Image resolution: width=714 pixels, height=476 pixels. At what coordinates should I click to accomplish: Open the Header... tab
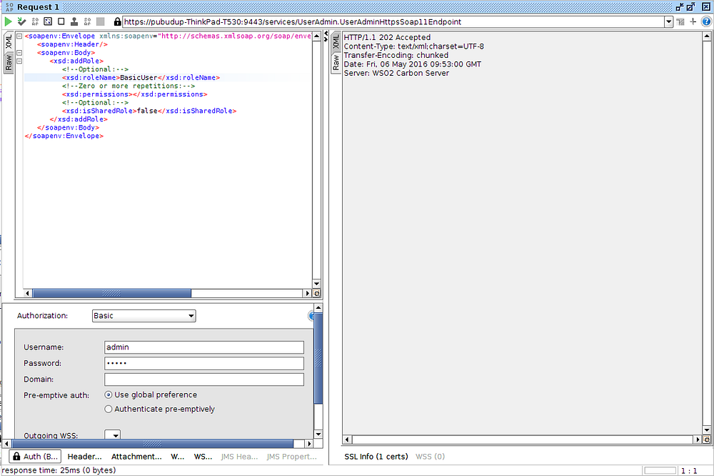coord(84,457)
